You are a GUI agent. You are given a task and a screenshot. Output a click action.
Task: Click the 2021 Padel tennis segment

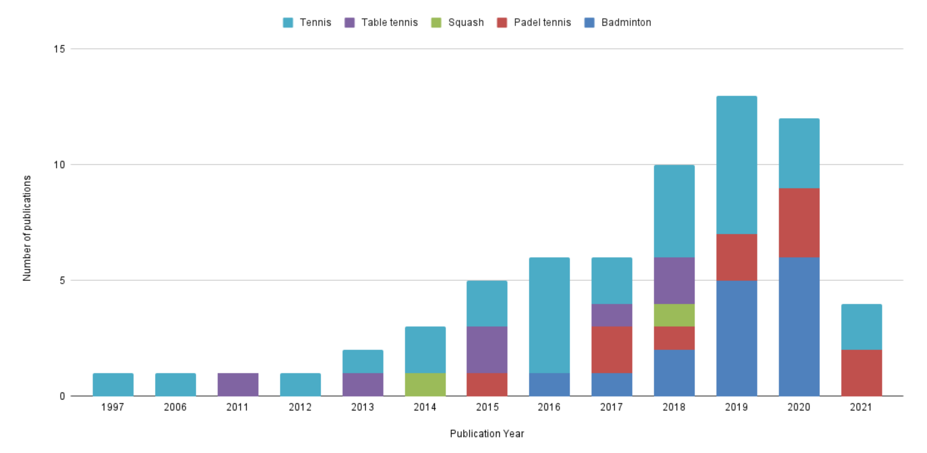pos(861,373)
